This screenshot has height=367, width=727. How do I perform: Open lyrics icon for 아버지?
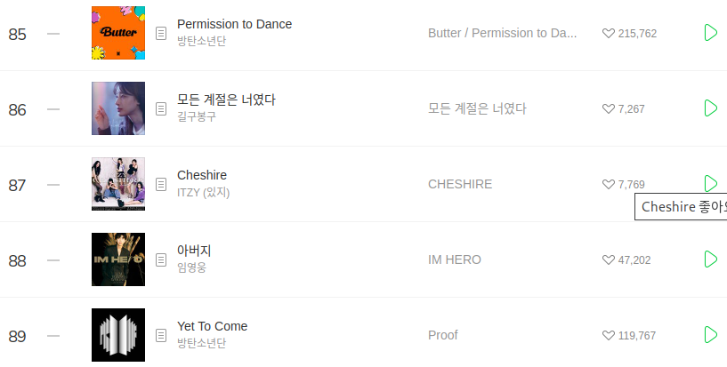pyautogui.click(x=161, y=259)
